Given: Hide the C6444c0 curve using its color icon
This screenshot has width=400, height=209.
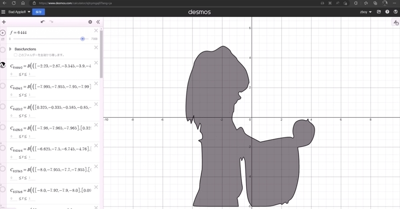Looking at the screenshot, I should coord(3,65).
